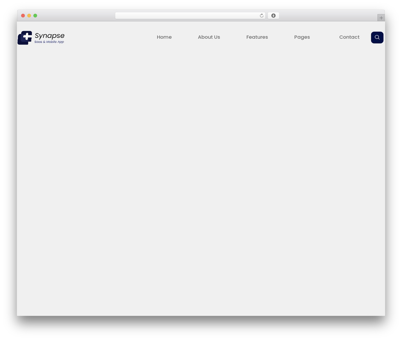
Task: Click the browser download arrow icon
Action: point(273,16)
